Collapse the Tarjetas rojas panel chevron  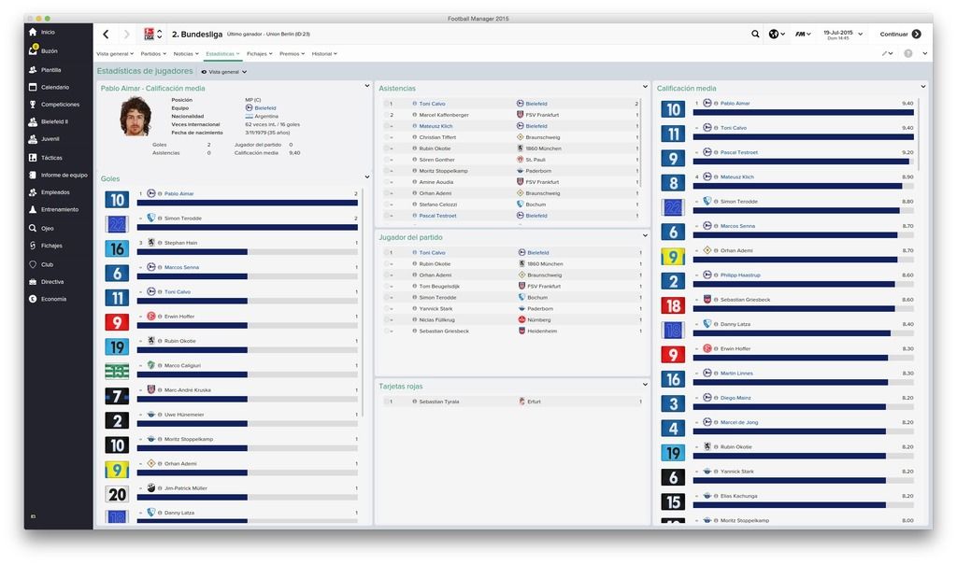tap(645, 385)
